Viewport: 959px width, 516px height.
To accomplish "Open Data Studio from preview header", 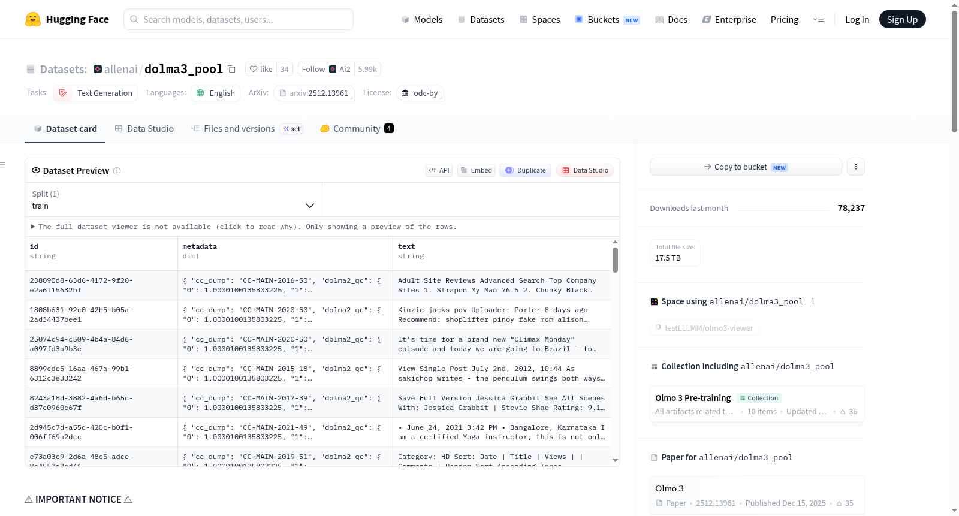I will (585, 170).
